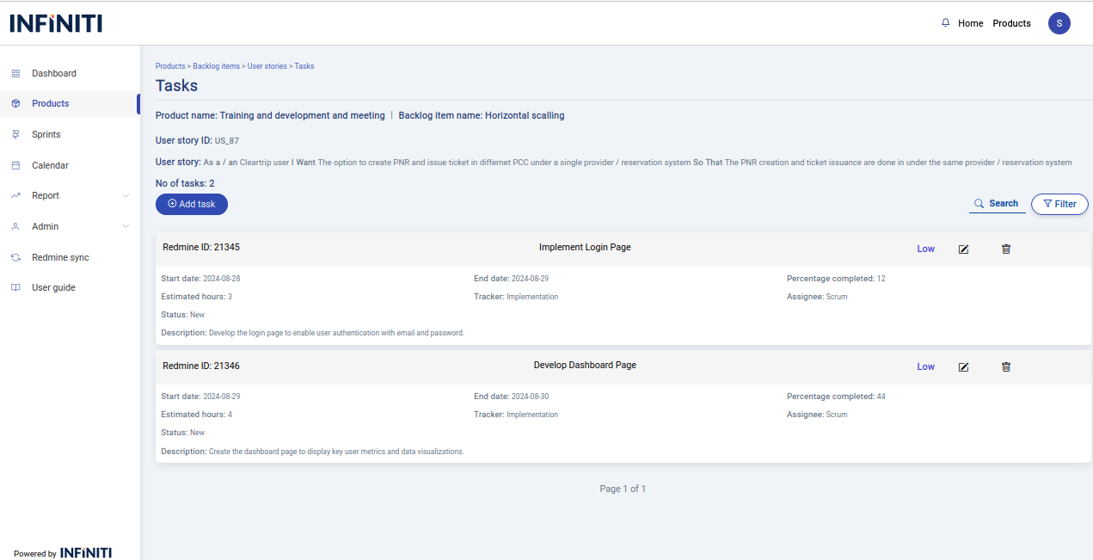Delete the Implement Login Page task
Screen dimensions: 1093x560
tap(1006, 249)
